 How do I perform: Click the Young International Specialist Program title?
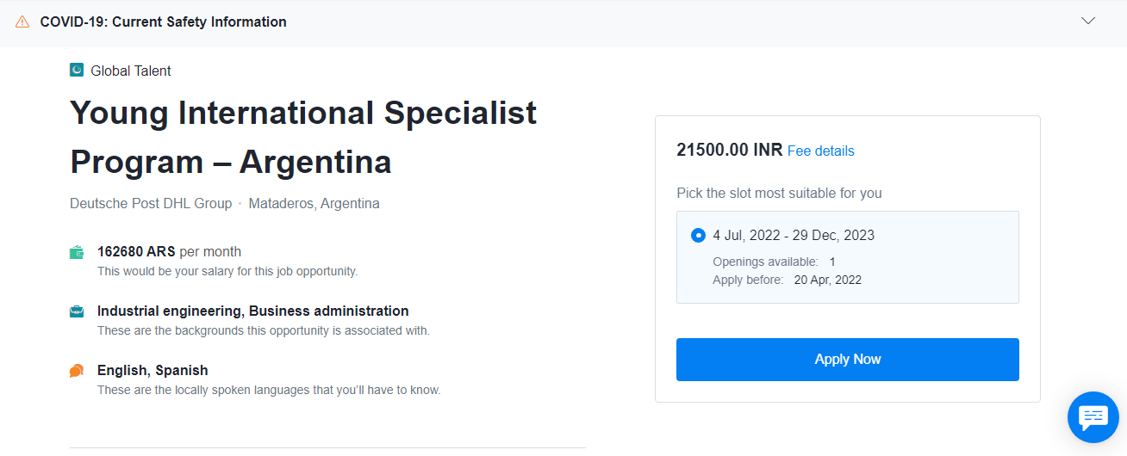[303, 137]
